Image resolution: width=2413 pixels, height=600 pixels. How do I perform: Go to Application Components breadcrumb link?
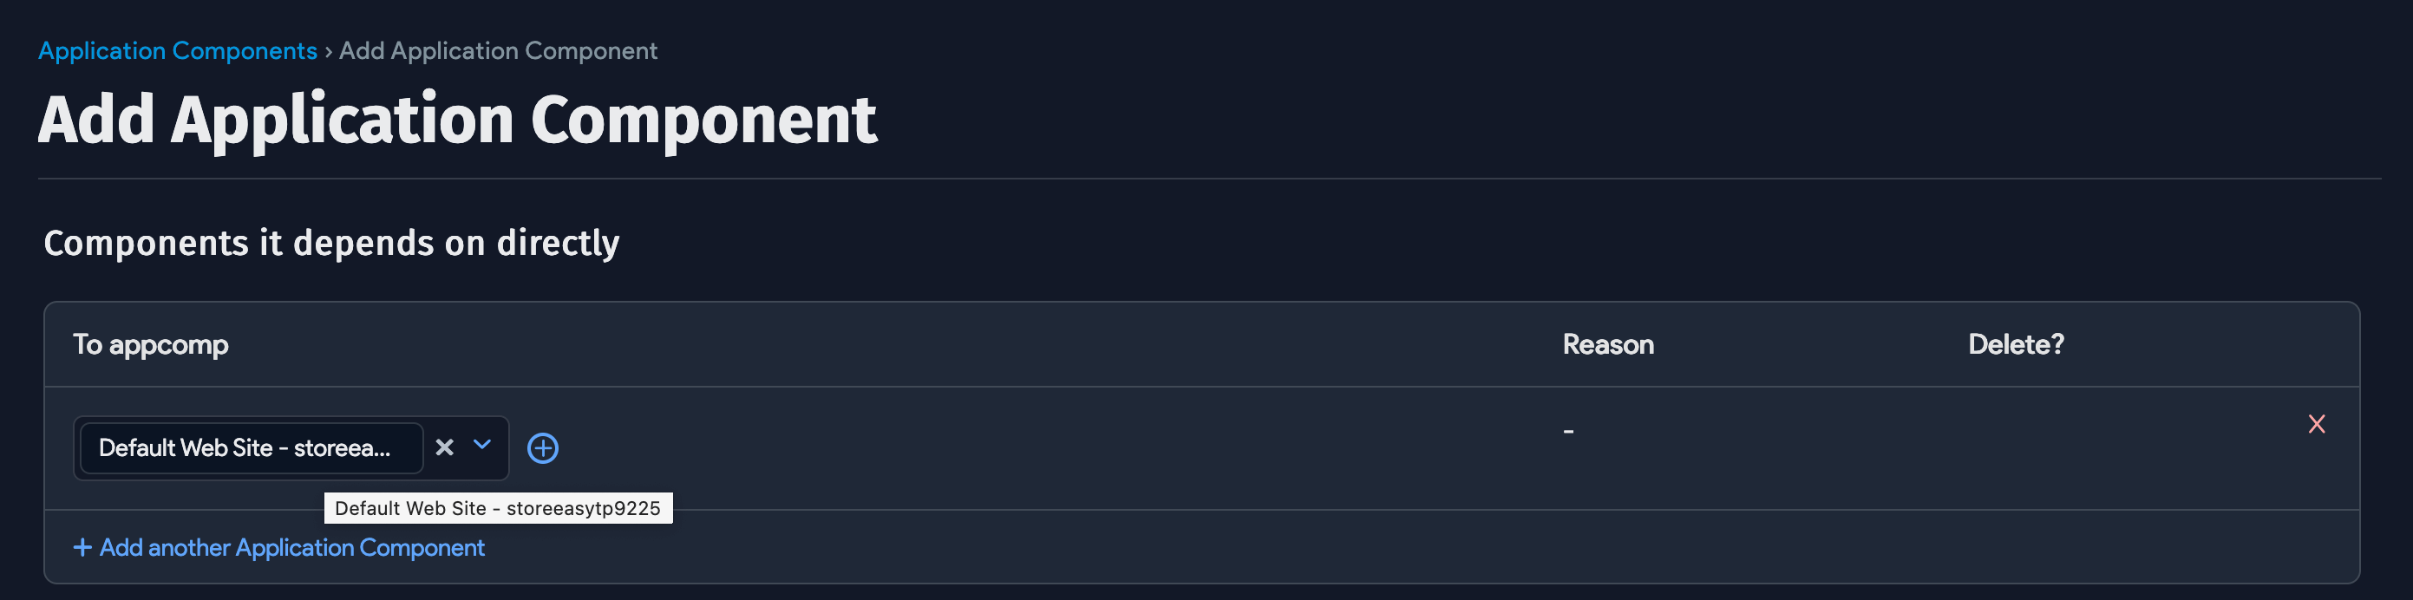coord(178,50)
